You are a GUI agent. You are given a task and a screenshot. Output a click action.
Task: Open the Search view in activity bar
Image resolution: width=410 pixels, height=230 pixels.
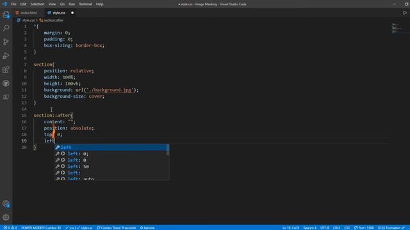(x=6, y=28)
